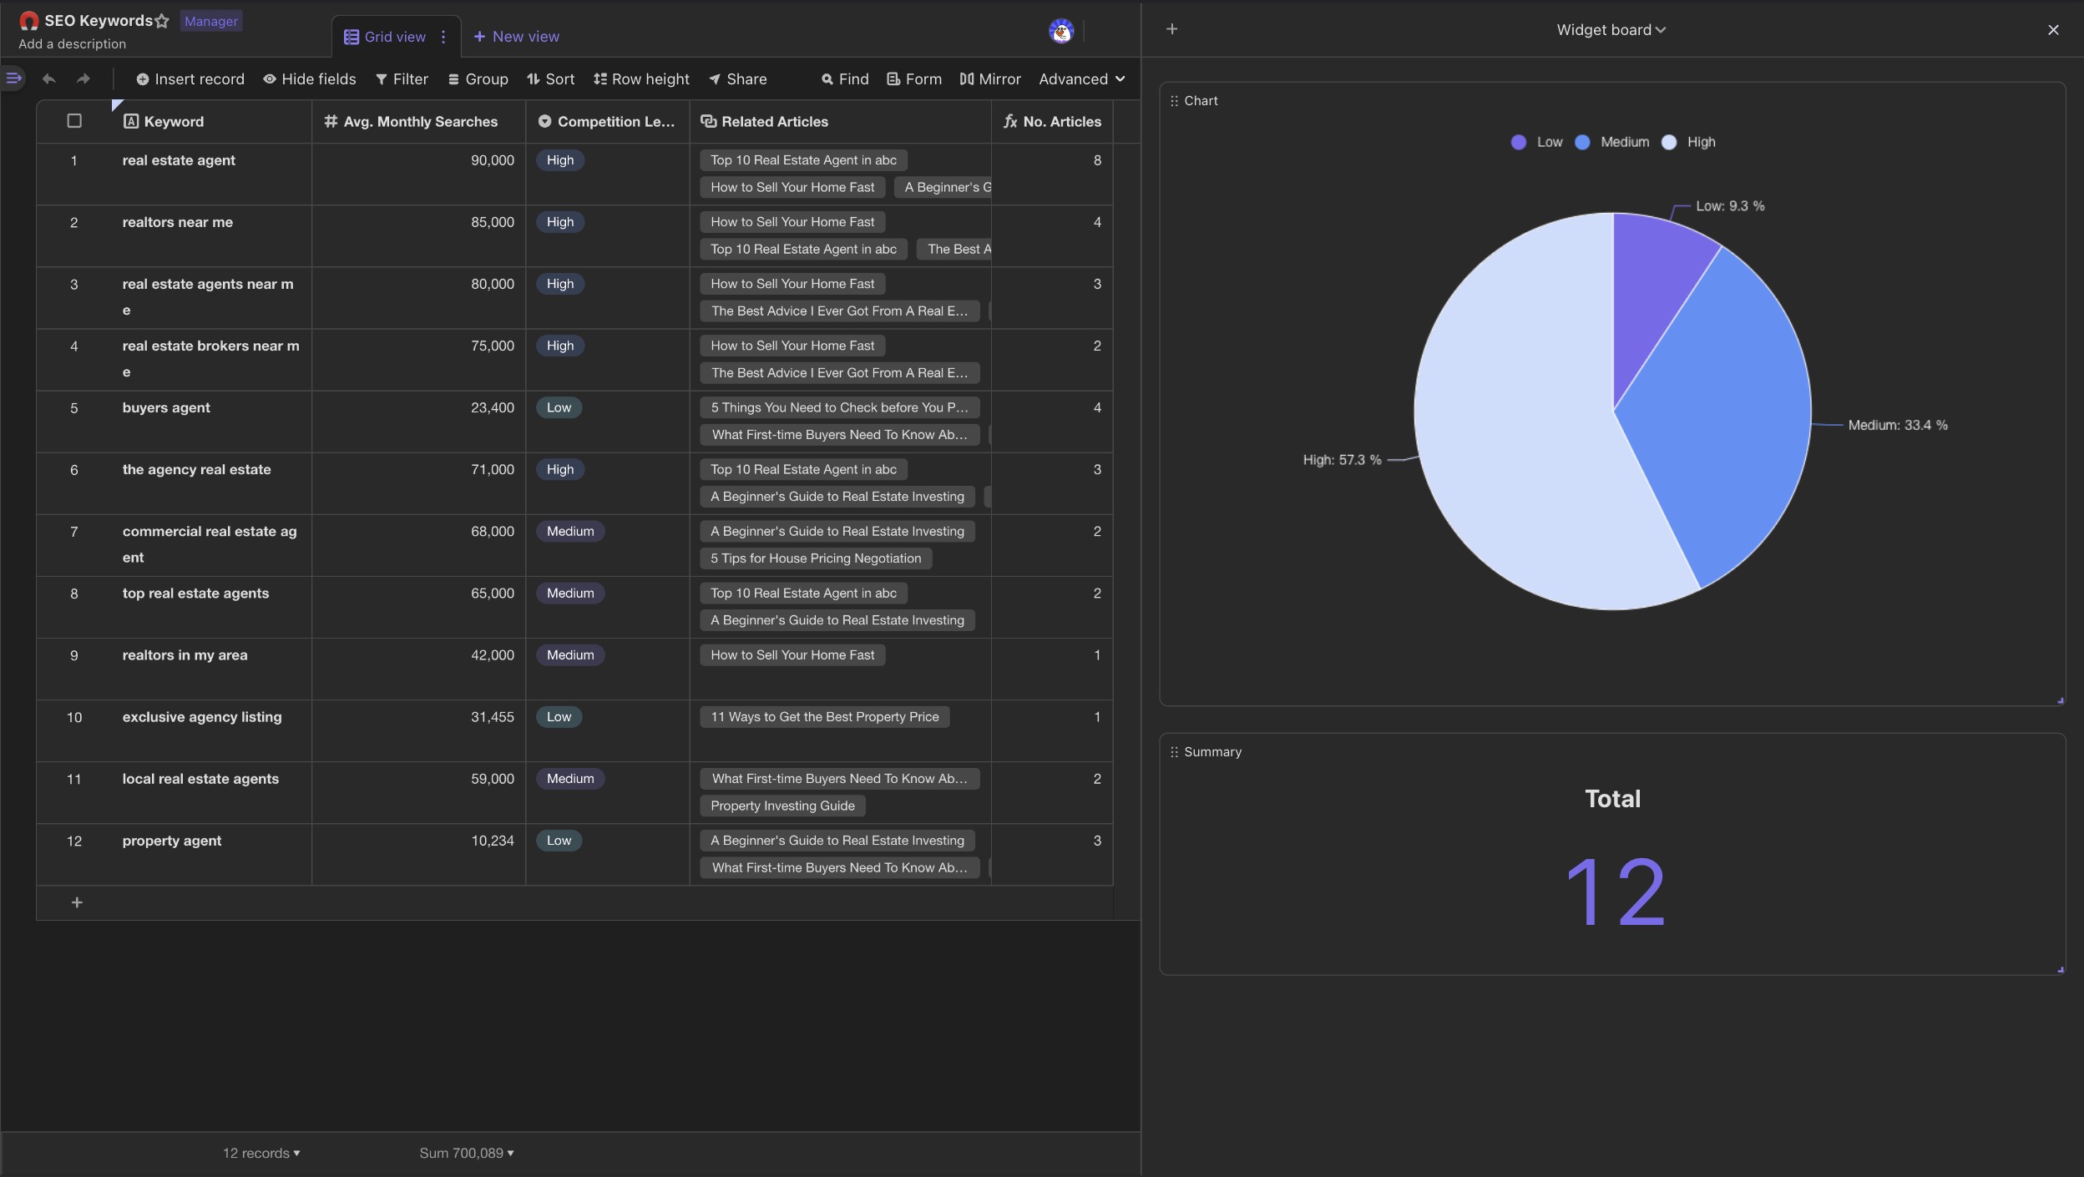2084x1177 pixels.
Task: Click the star icon next to SEO Keywords
Action: (162, 21)
